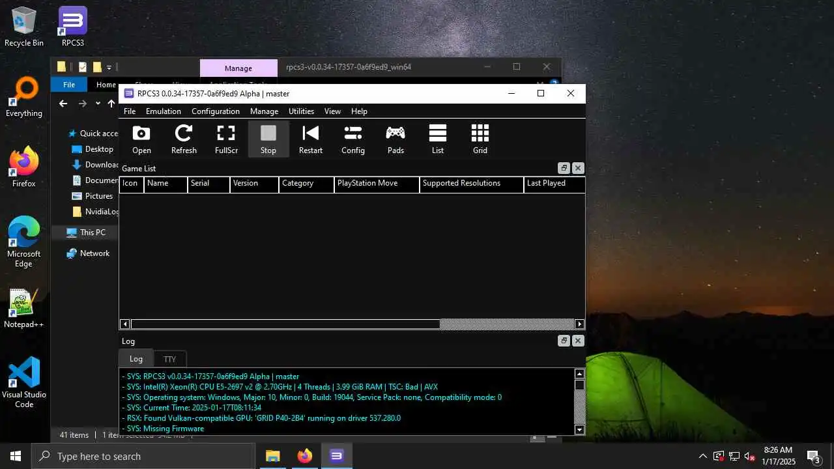The width and height of the screenshot is (834, 469).
Task: Toggle FullScr fullscreen icon
Action: pos(226,139)
